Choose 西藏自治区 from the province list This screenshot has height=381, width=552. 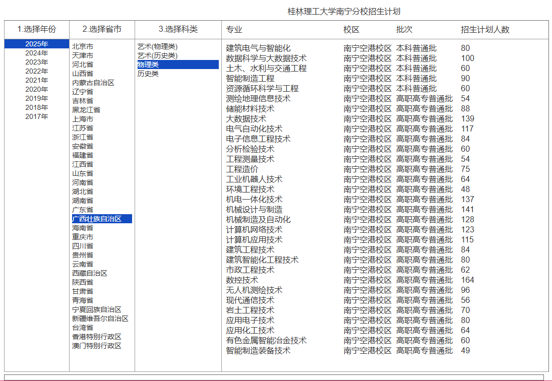pos(90,273)
